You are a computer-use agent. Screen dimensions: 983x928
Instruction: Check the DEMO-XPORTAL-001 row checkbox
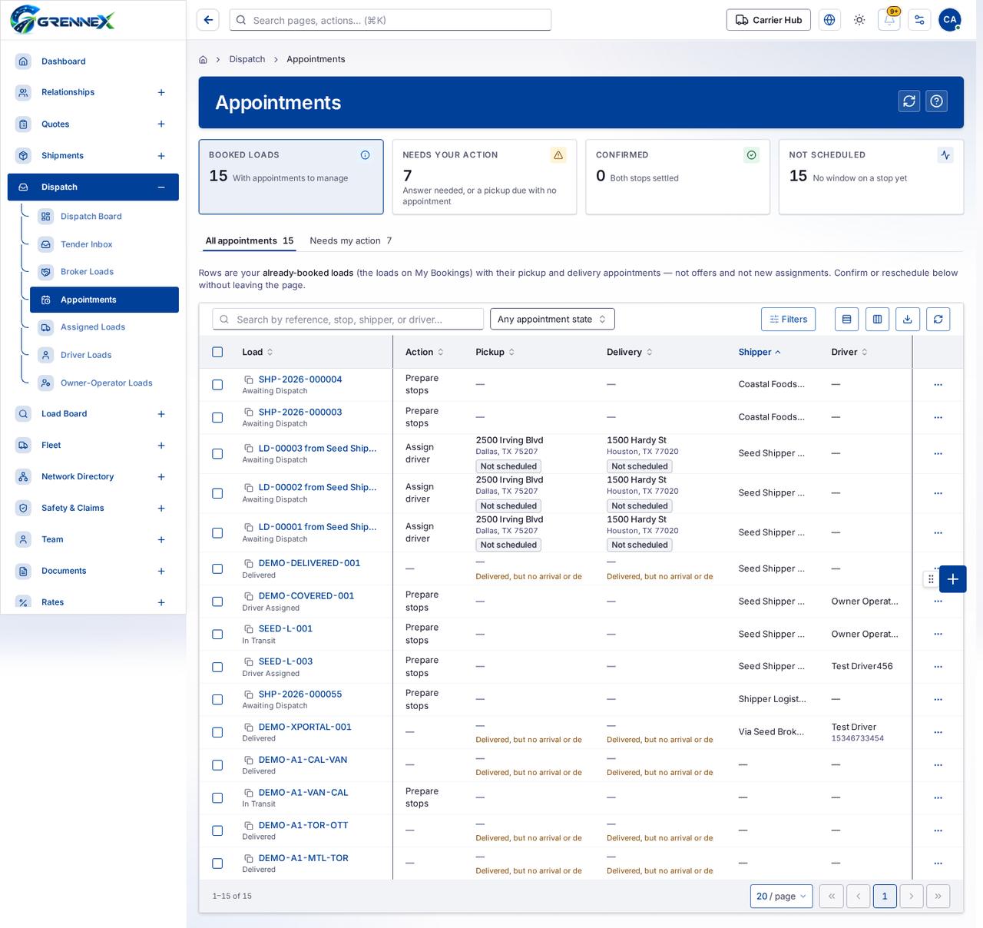[217, 733]
